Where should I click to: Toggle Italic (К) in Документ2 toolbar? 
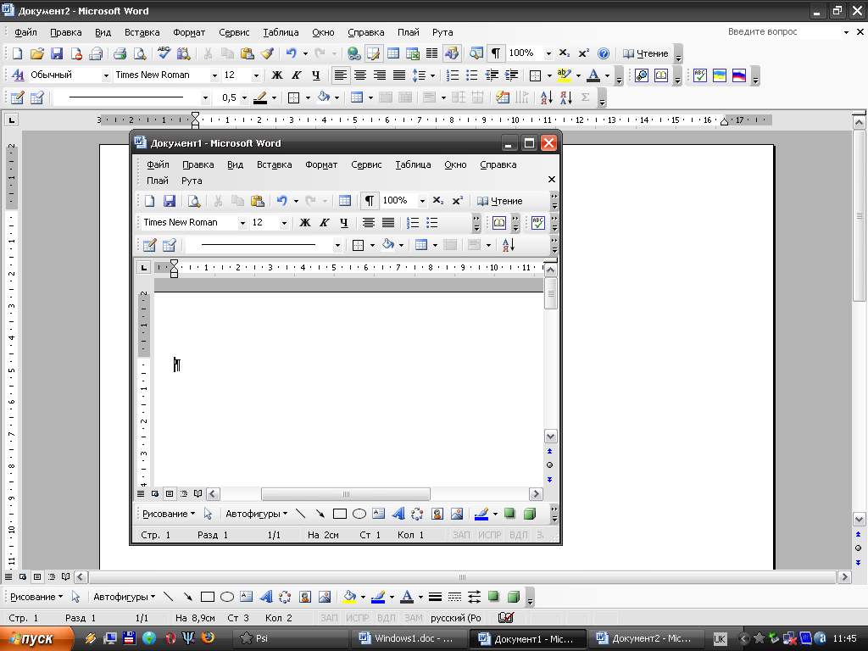click(x=296, y=75)
